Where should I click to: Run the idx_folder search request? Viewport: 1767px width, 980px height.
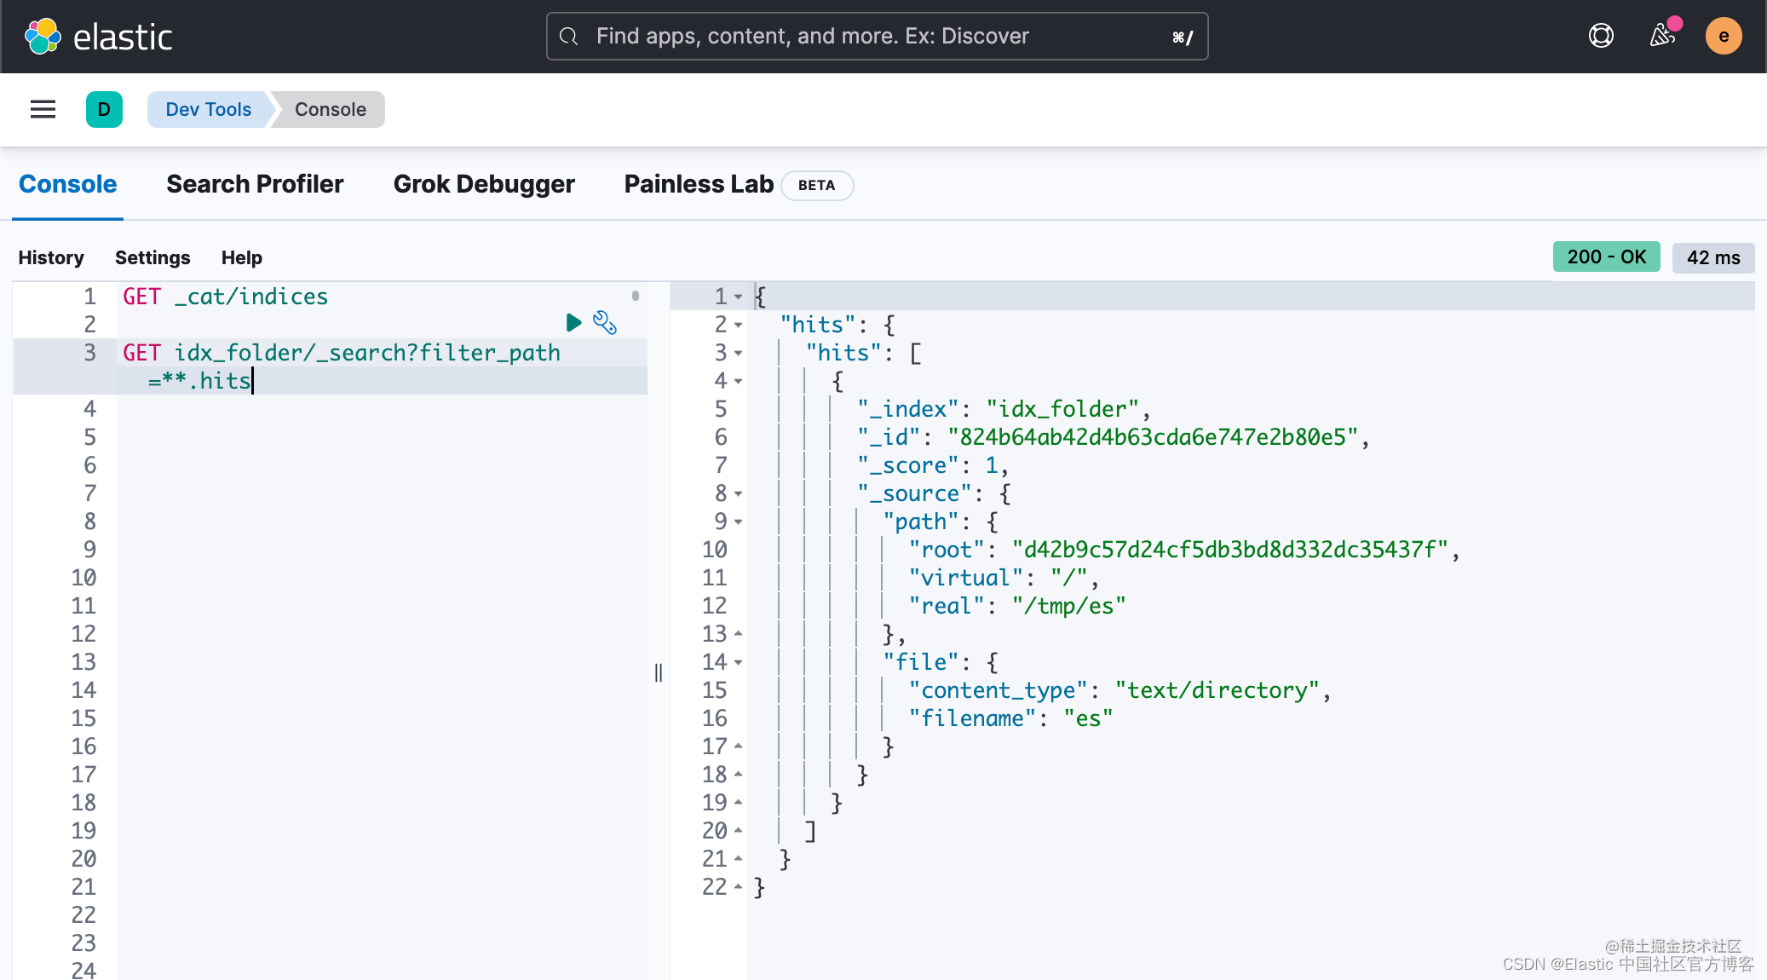(x=573, y=322)
